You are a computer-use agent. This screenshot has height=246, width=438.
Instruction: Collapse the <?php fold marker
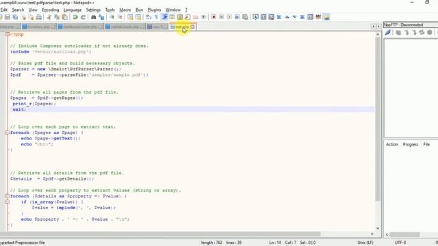(8, 34)
